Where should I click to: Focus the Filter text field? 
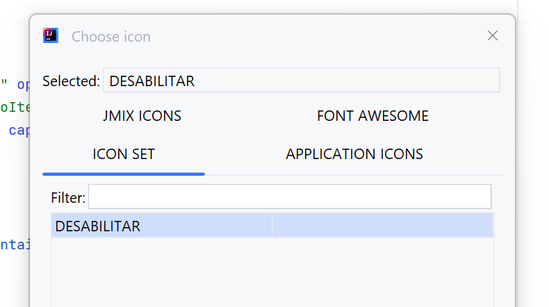pyautogui.click(x=290, y=197)
